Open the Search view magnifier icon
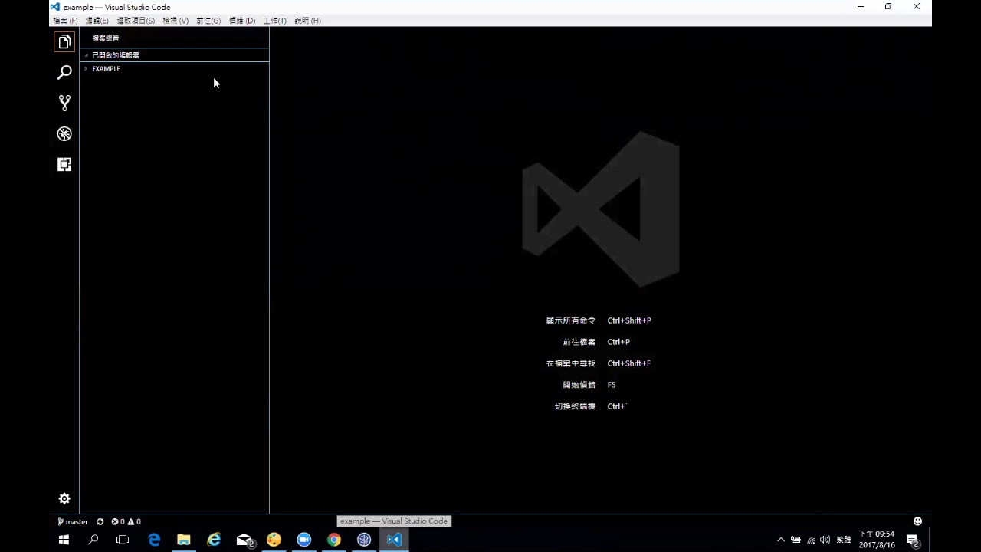This screenshot has height=552, width=981. tap(64, 72)
